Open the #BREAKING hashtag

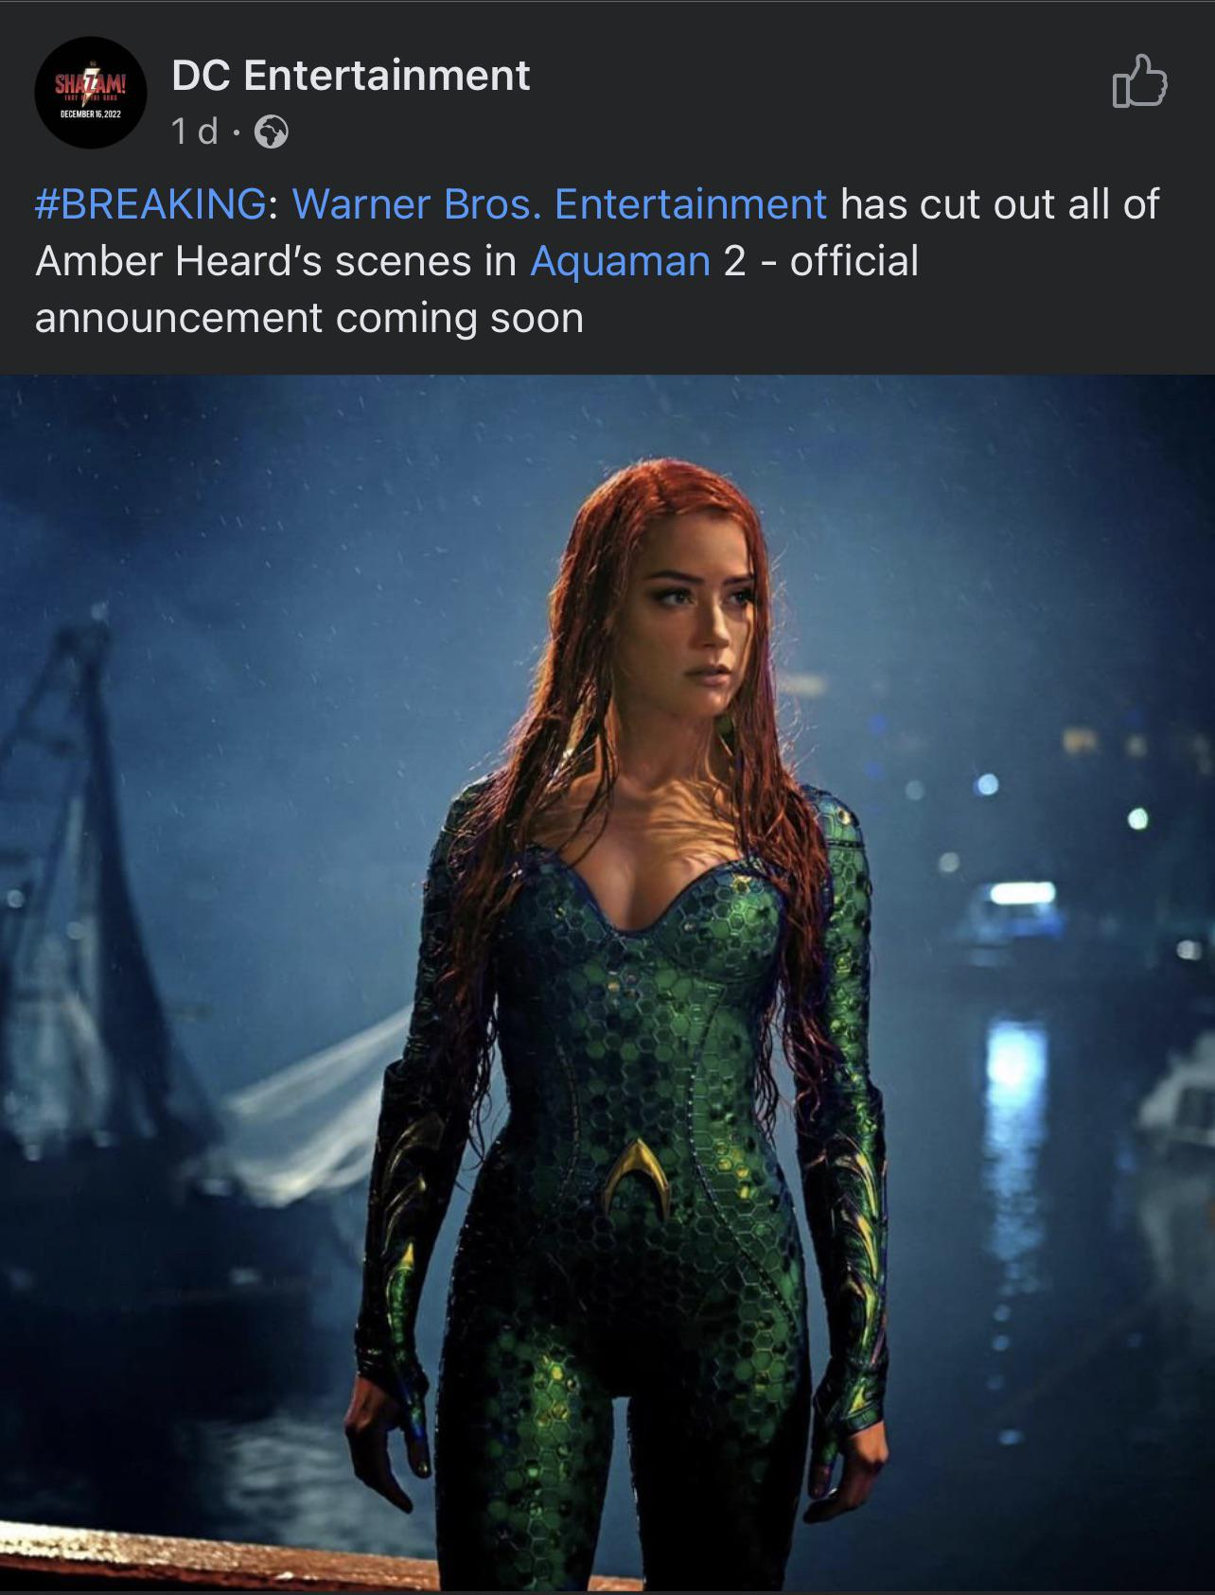click(150, 203)
